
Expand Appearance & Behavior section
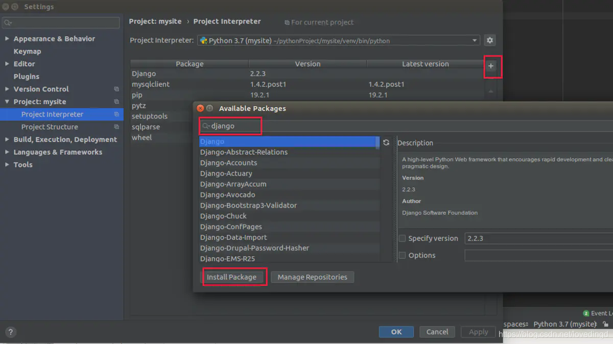(7, 39)
